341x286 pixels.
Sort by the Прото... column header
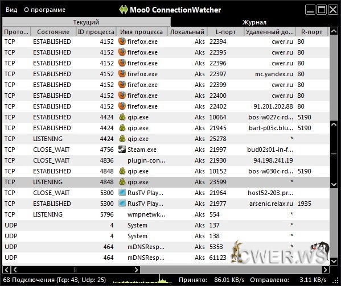17,32
